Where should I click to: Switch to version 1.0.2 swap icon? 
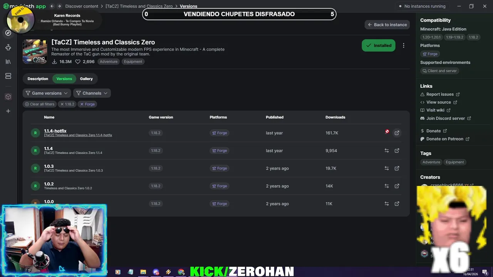pyautogui.click(x=386, y=186)
